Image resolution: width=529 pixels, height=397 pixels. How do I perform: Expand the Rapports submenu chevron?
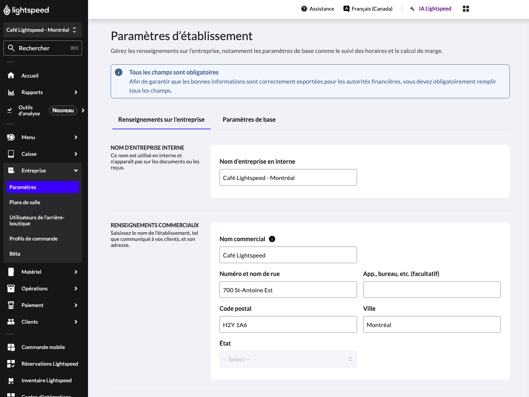click(76, 92)
